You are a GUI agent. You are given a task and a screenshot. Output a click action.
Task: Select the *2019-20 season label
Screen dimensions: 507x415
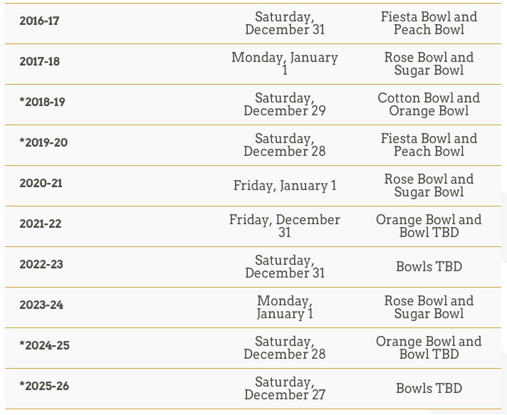[x=43, y=142]
